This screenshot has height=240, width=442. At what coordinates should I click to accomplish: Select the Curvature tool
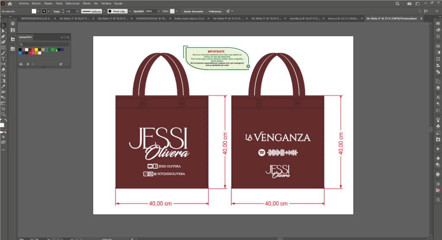[3, 42]
